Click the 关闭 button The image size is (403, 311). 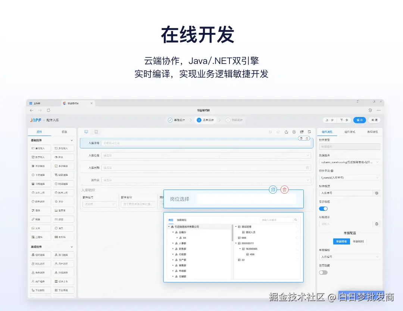[x=374, y=120]
